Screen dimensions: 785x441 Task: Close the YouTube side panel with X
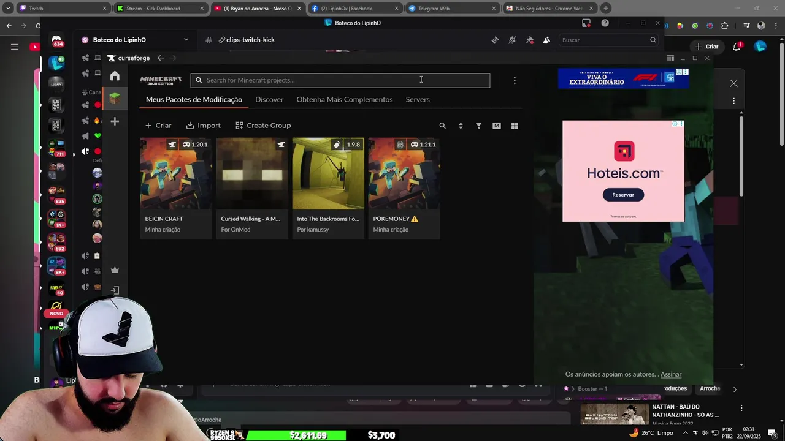tap(733, 83)
